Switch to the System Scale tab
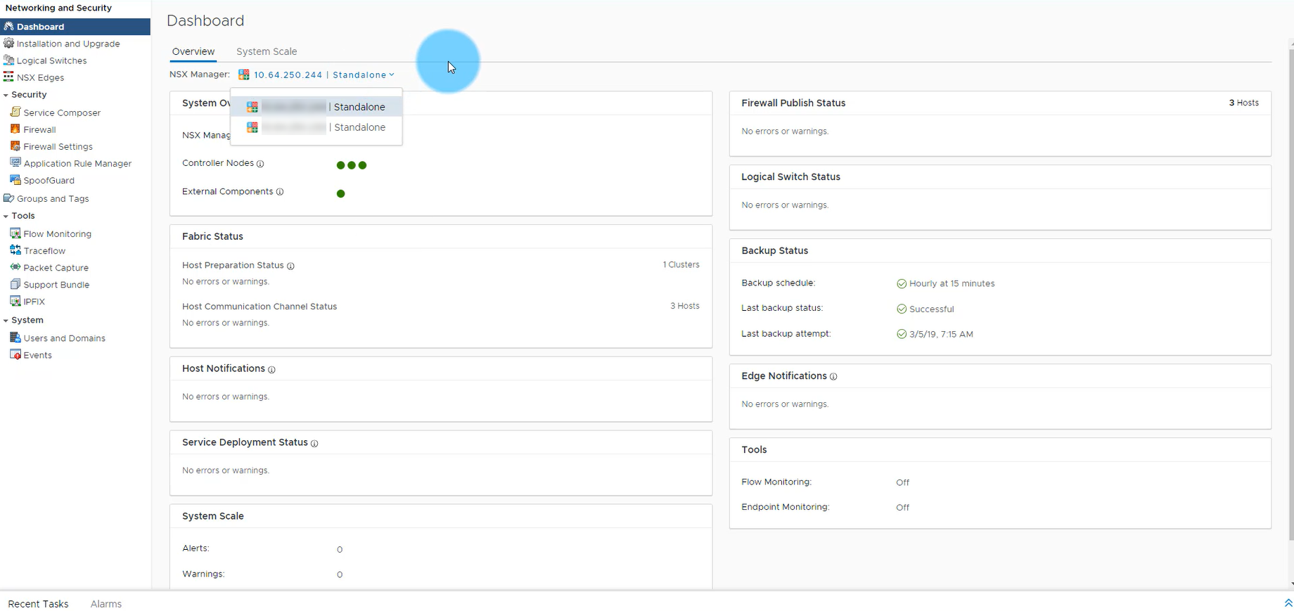The height and width of the screenshot is (611, 1294). (267, 51)
